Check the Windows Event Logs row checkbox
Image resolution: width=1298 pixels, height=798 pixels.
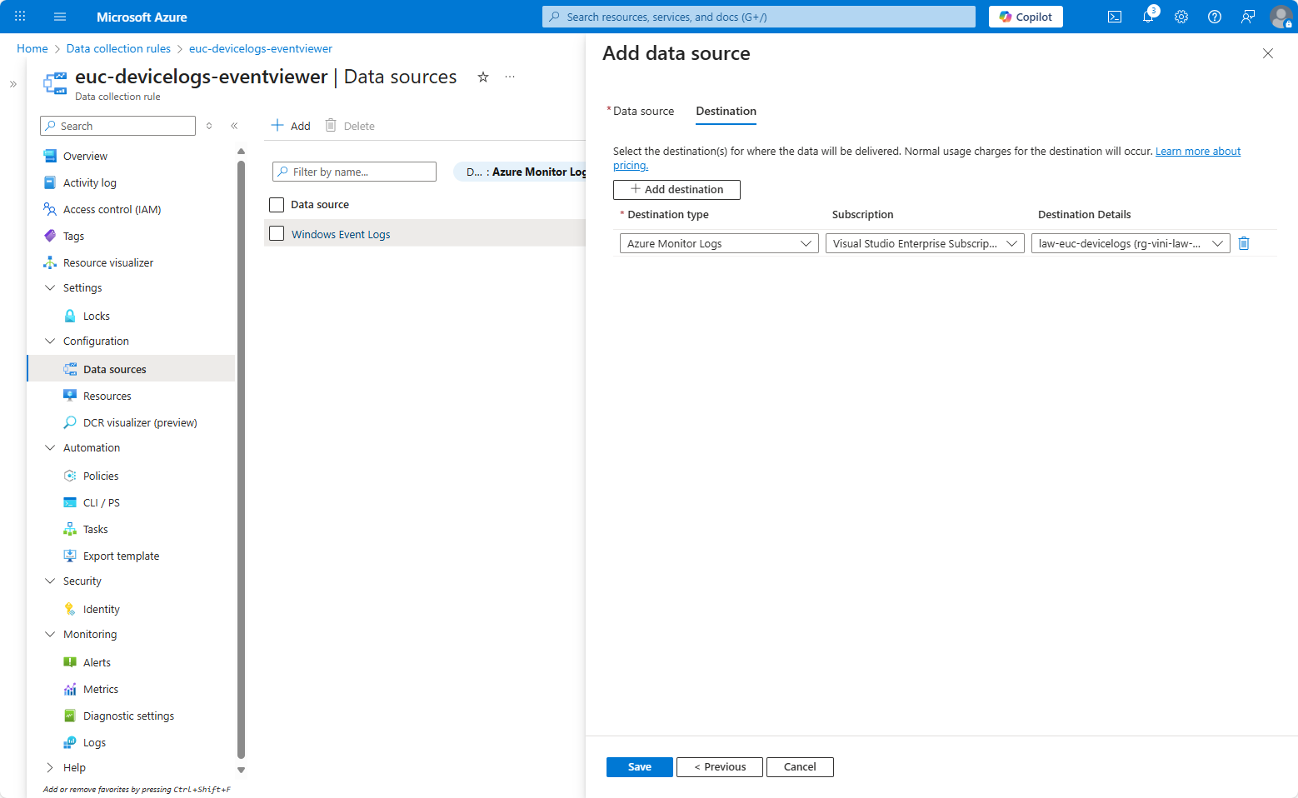coord(277,234)
